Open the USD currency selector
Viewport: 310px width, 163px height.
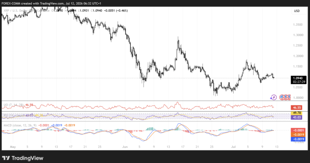click(x=297, y=11)
